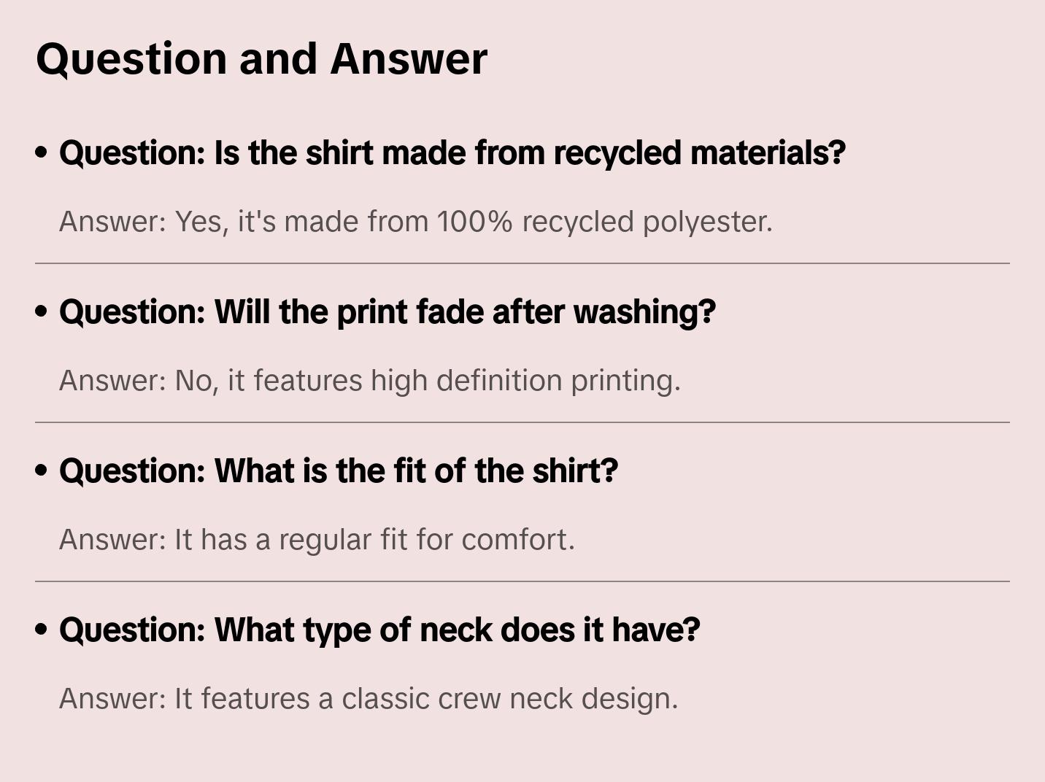Click "100%" in the recycled polyester answer
1045x782 pixels.
475,222
